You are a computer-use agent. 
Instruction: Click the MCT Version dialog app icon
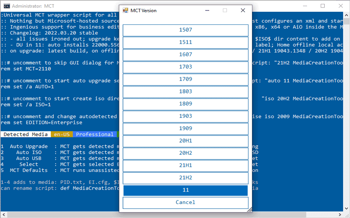126,10
